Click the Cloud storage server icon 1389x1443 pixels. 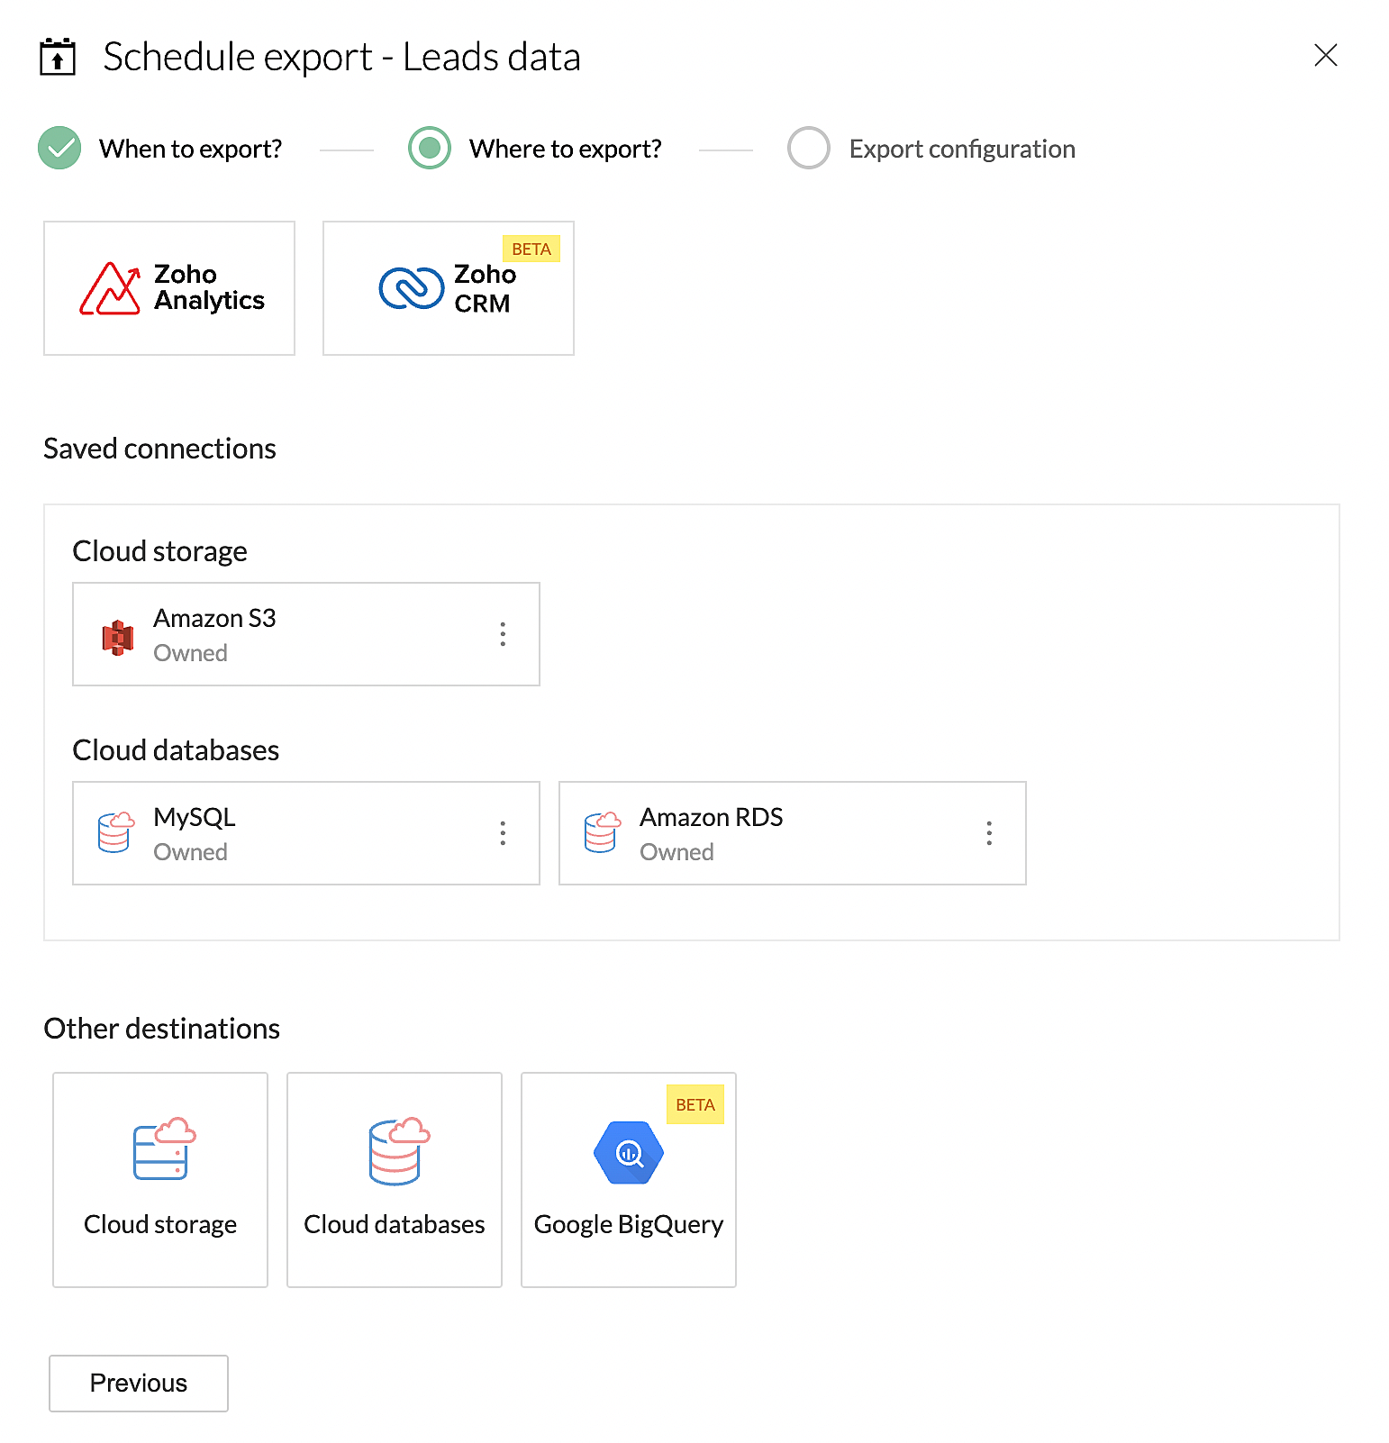[x=165, y=1148]
